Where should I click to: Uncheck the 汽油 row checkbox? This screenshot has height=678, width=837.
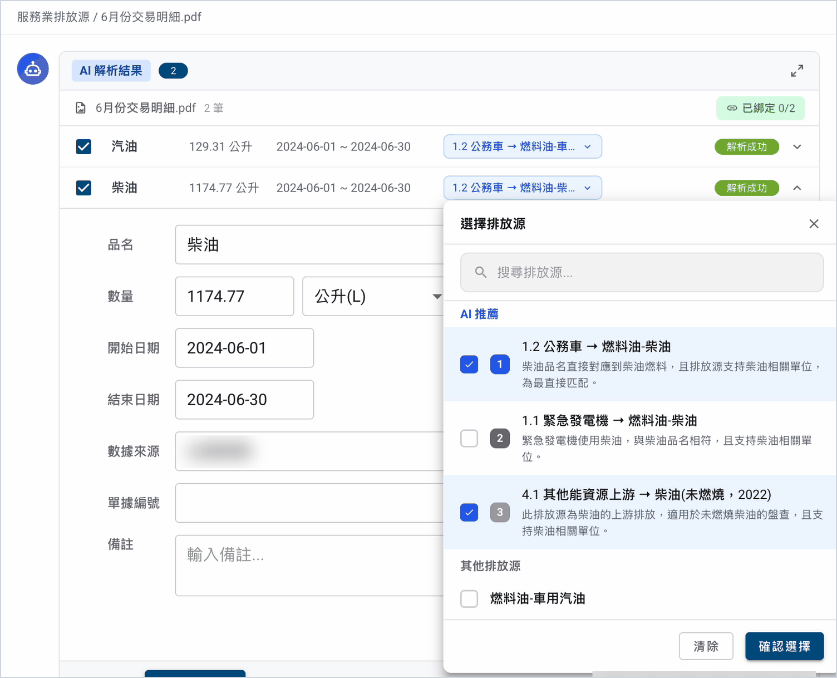(83, 146)
